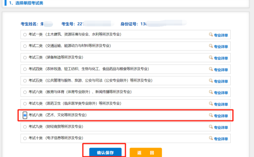This screenshot has width=254, height=157.
Task: Choose 考试五类 公共管理与服务 radio option
Action: tap(25, 80)
